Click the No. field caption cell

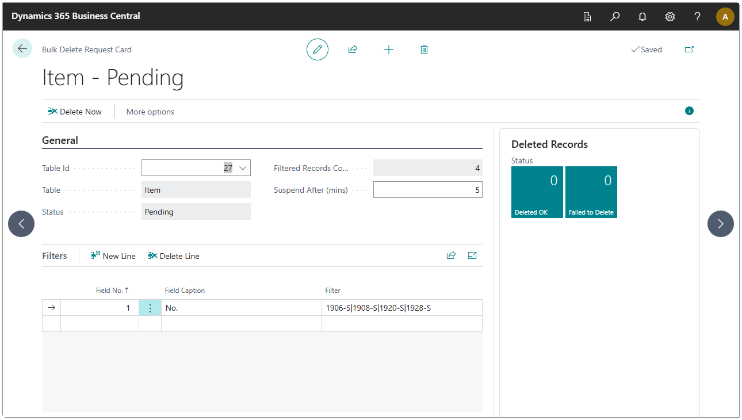point(242,308)
